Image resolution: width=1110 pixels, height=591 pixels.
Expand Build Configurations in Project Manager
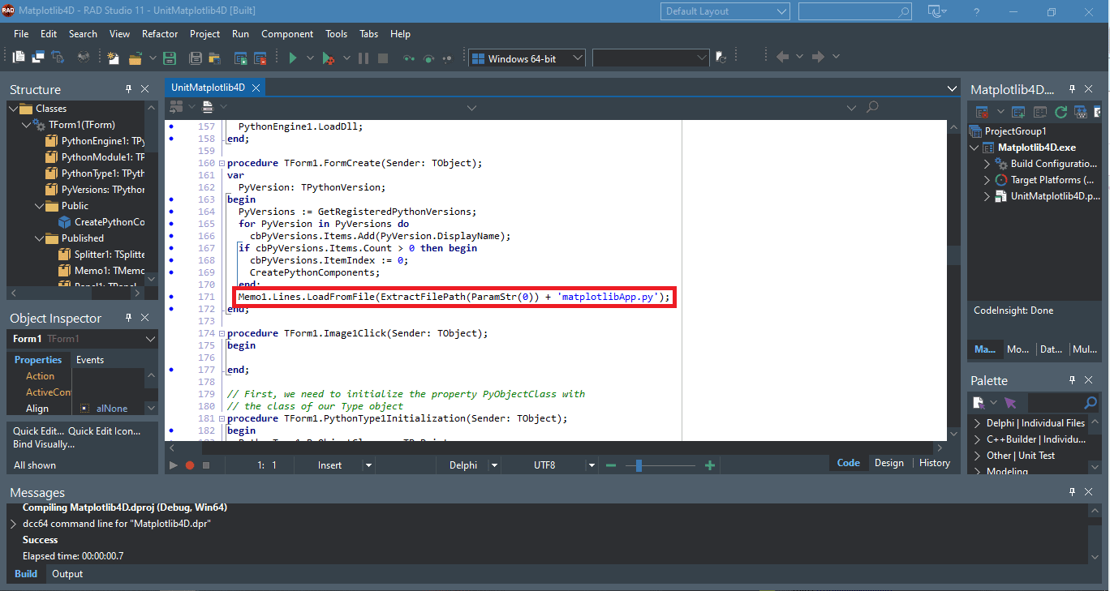click(x=987, y=165)
